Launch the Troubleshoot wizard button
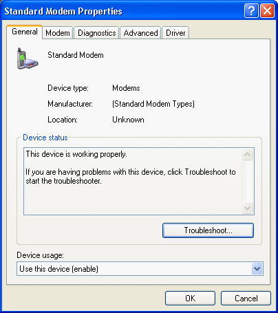 tap(208, 230)
